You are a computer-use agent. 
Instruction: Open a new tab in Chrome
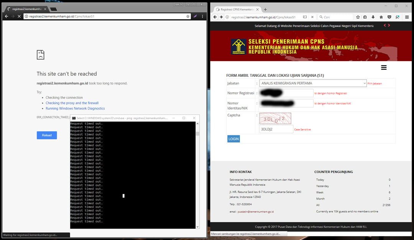[x=53, y=9]
